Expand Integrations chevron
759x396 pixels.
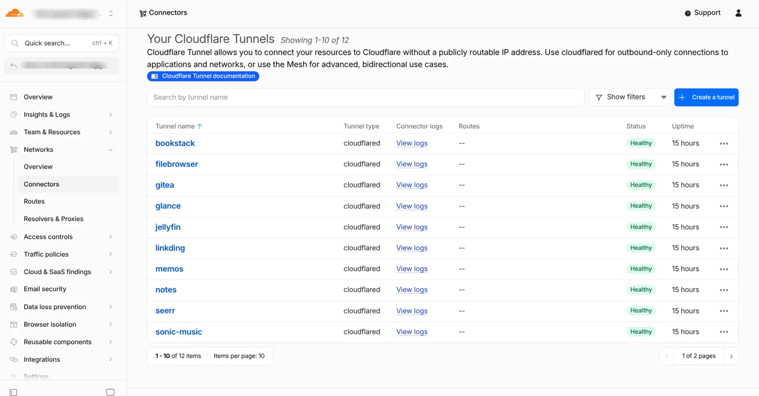(x=111, y=360)
